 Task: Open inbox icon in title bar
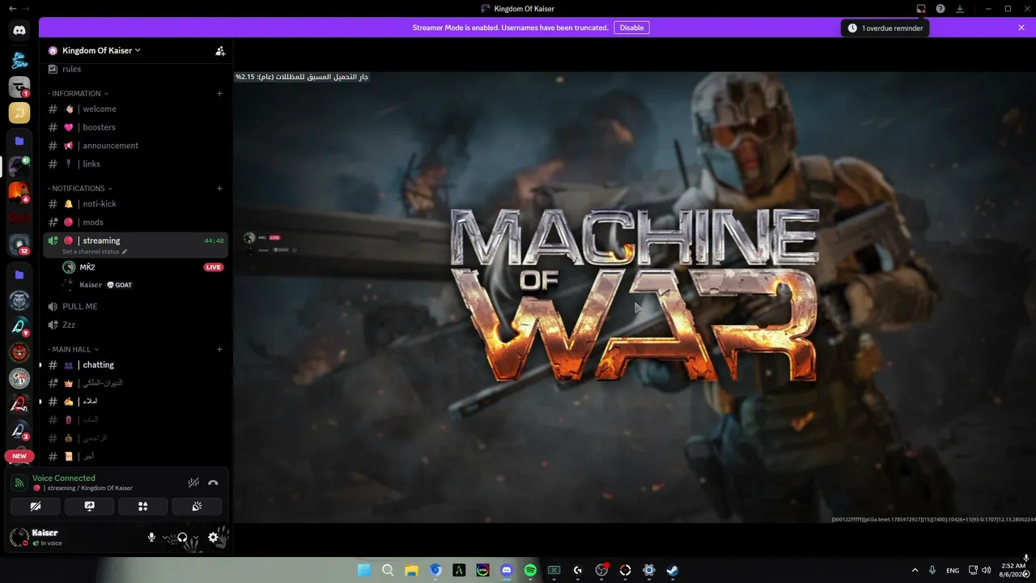click(x=921, y=8)
